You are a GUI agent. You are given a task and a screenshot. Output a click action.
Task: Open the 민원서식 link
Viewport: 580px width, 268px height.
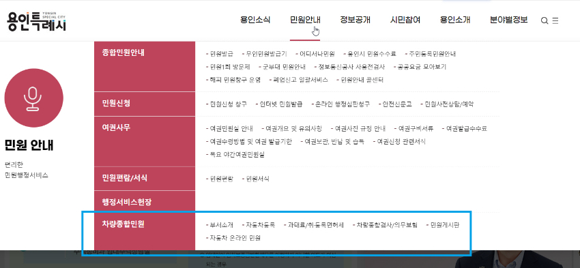pos(257,179)
